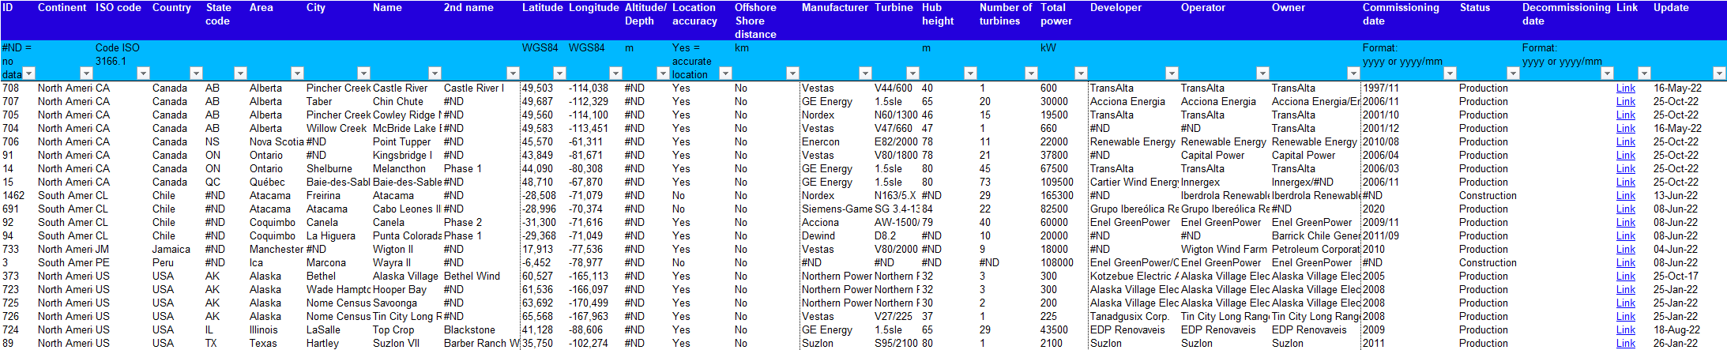
Task: Open the State code filter dropdown
Action: [240, 73]
